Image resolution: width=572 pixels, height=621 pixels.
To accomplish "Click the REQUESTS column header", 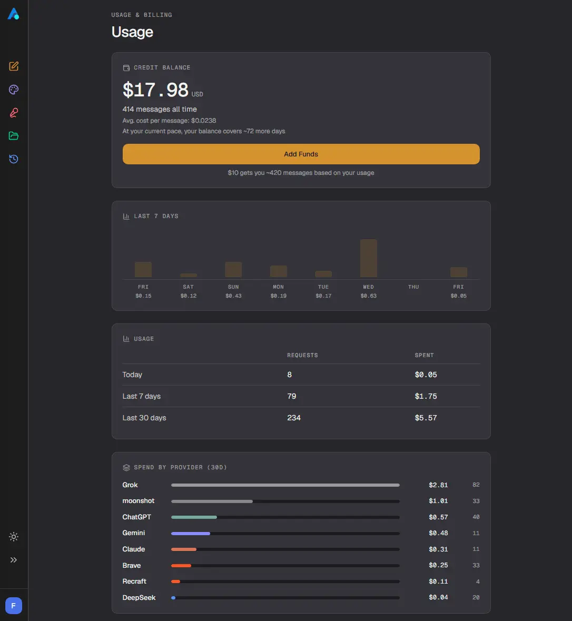I will (x=303, y=355).
